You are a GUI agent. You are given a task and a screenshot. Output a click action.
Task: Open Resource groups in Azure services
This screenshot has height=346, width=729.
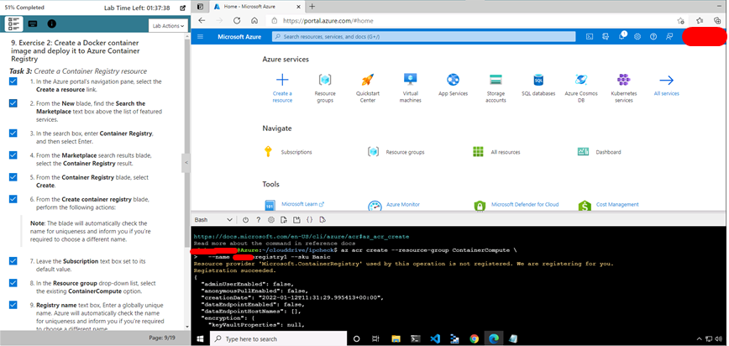point(325,87)
